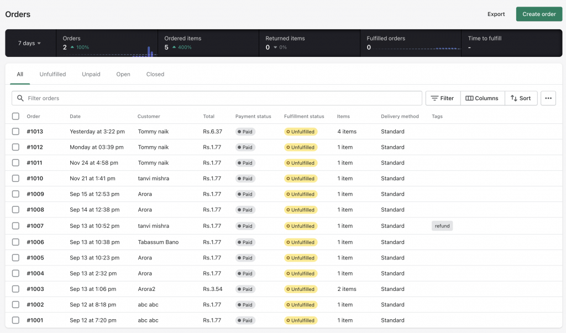
Task: Select the checkbox for order #1013
Action: point(15,132)
